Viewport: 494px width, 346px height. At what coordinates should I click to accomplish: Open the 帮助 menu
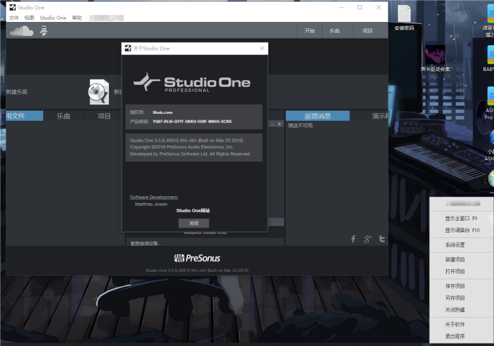pyautogui.click(x=77, y=18)
